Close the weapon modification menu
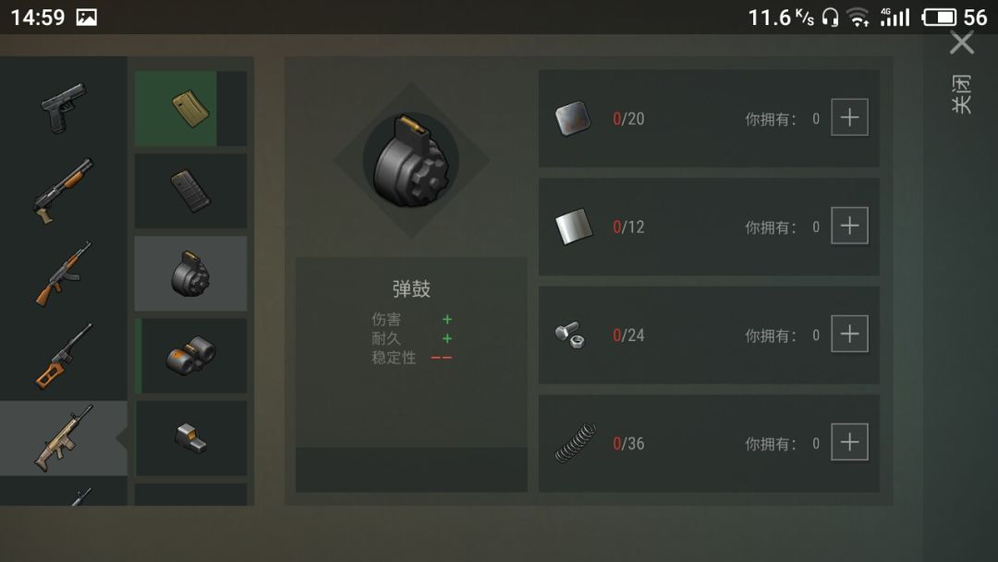The width and height of the screenshot is (998, 562). [962, 43]
